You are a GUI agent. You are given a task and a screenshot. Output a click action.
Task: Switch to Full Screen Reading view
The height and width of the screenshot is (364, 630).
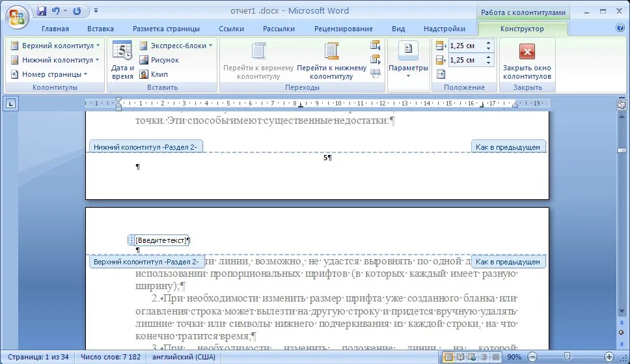coord(460,357)
